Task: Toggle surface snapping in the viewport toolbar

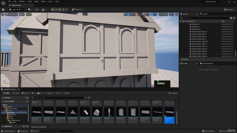Action: click(x=141, y=14)
